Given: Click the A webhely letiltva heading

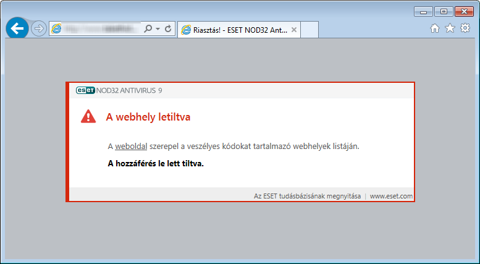Looking at the screenshot, I should [x=148, y=117].
